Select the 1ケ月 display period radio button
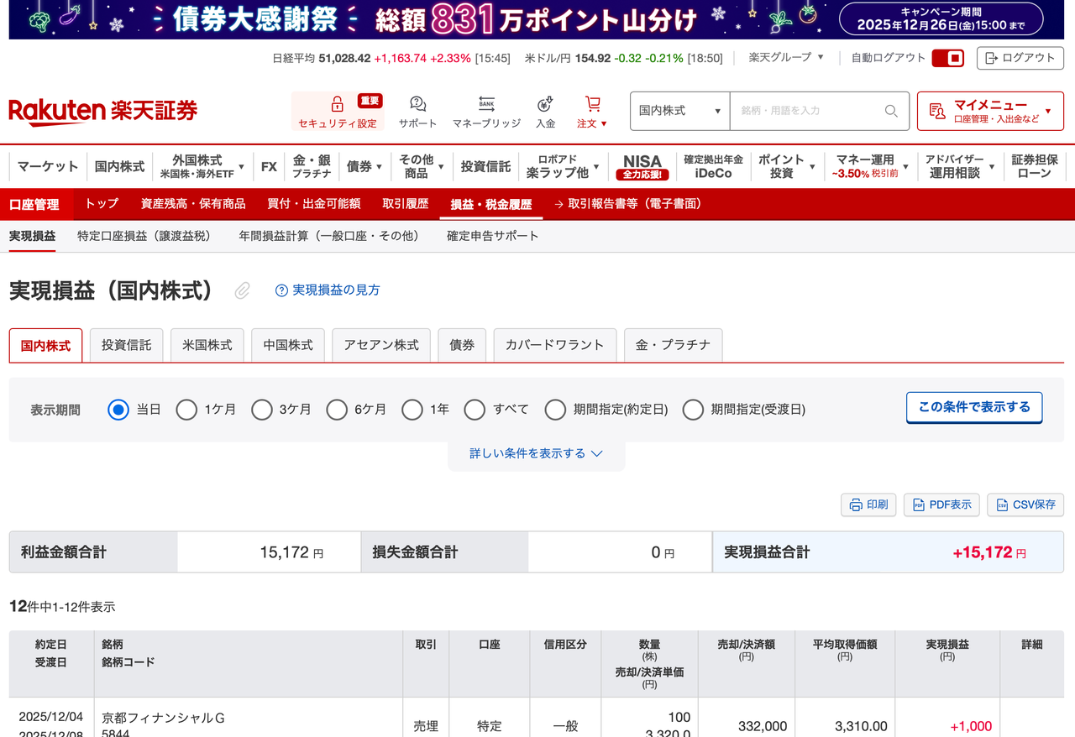Viewport: 1075px width, 737px height. (x=186, y=410)
